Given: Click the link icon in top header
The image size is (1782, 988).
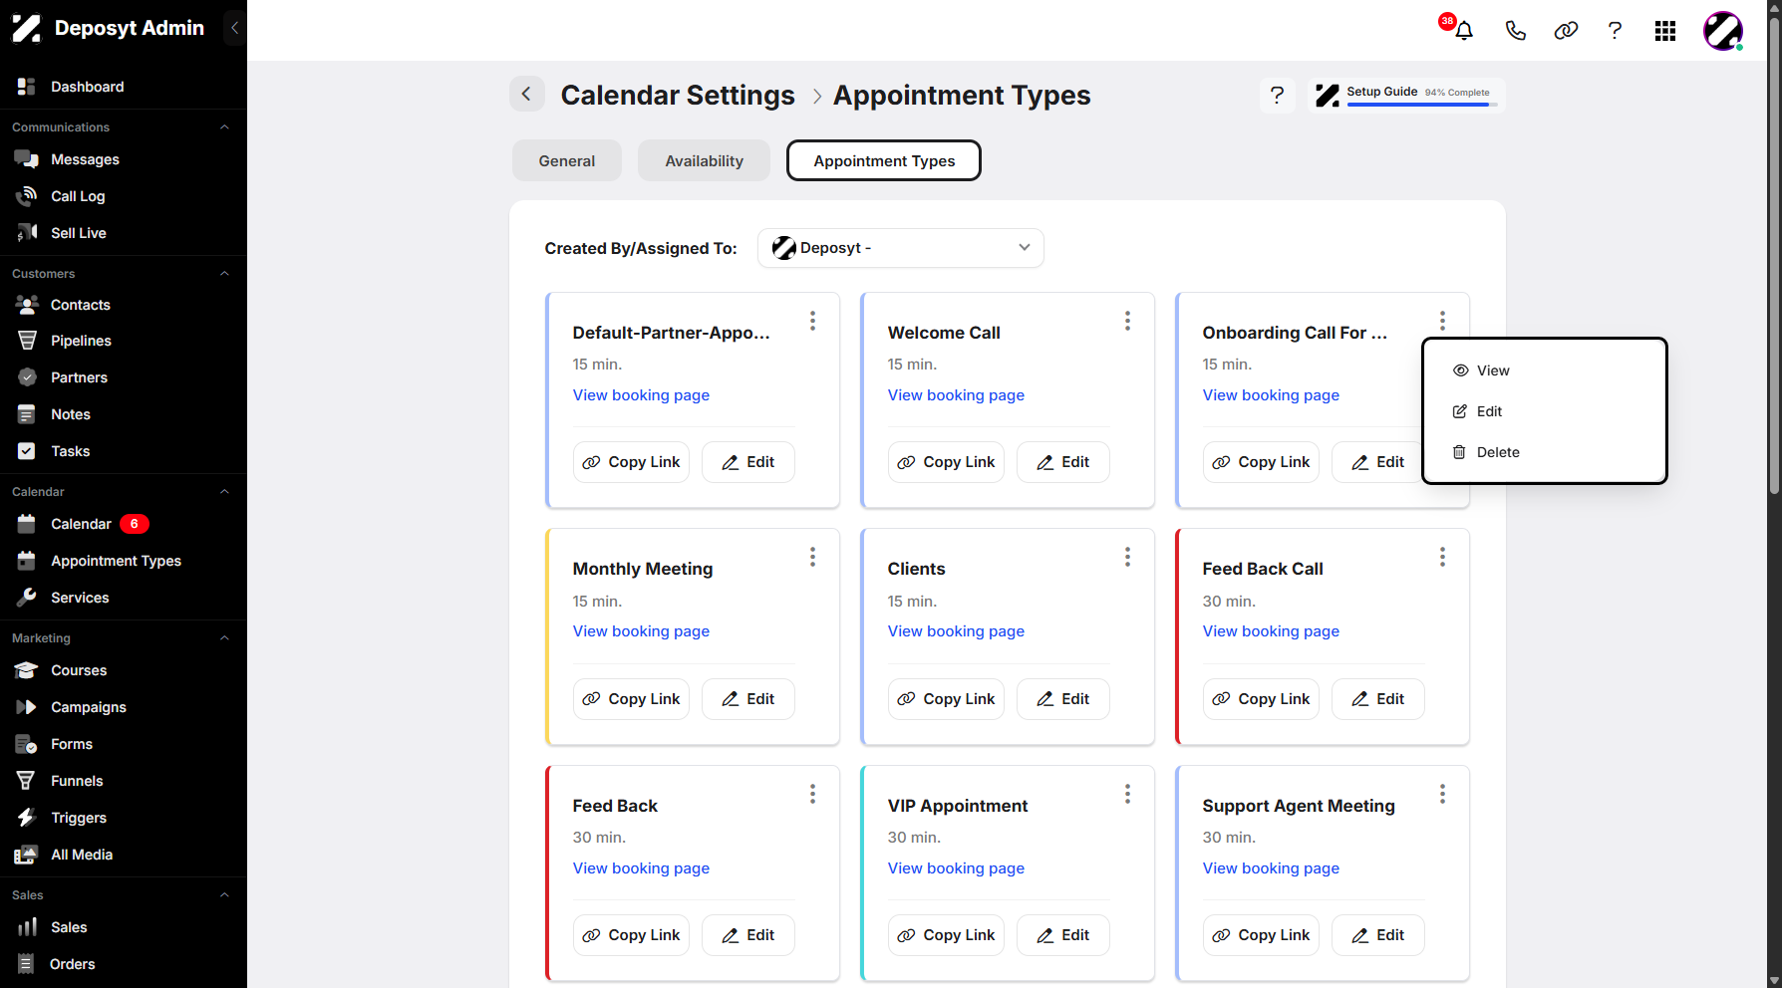Looking at the screenshot, I should pyautogui.click(x=1566, y=31).
